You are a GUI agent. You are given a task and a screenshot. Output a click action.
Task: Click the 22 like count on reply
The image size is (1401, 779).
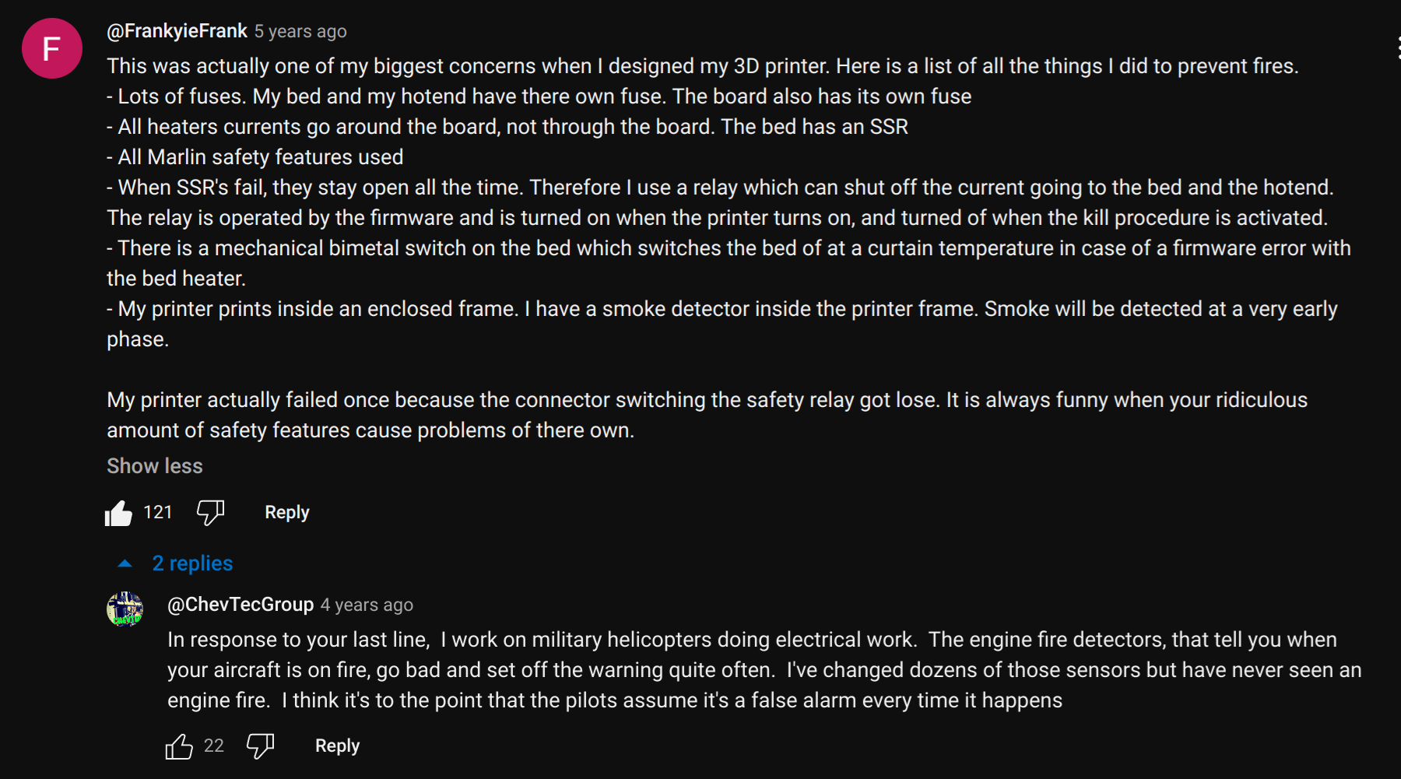pos(213,746)
